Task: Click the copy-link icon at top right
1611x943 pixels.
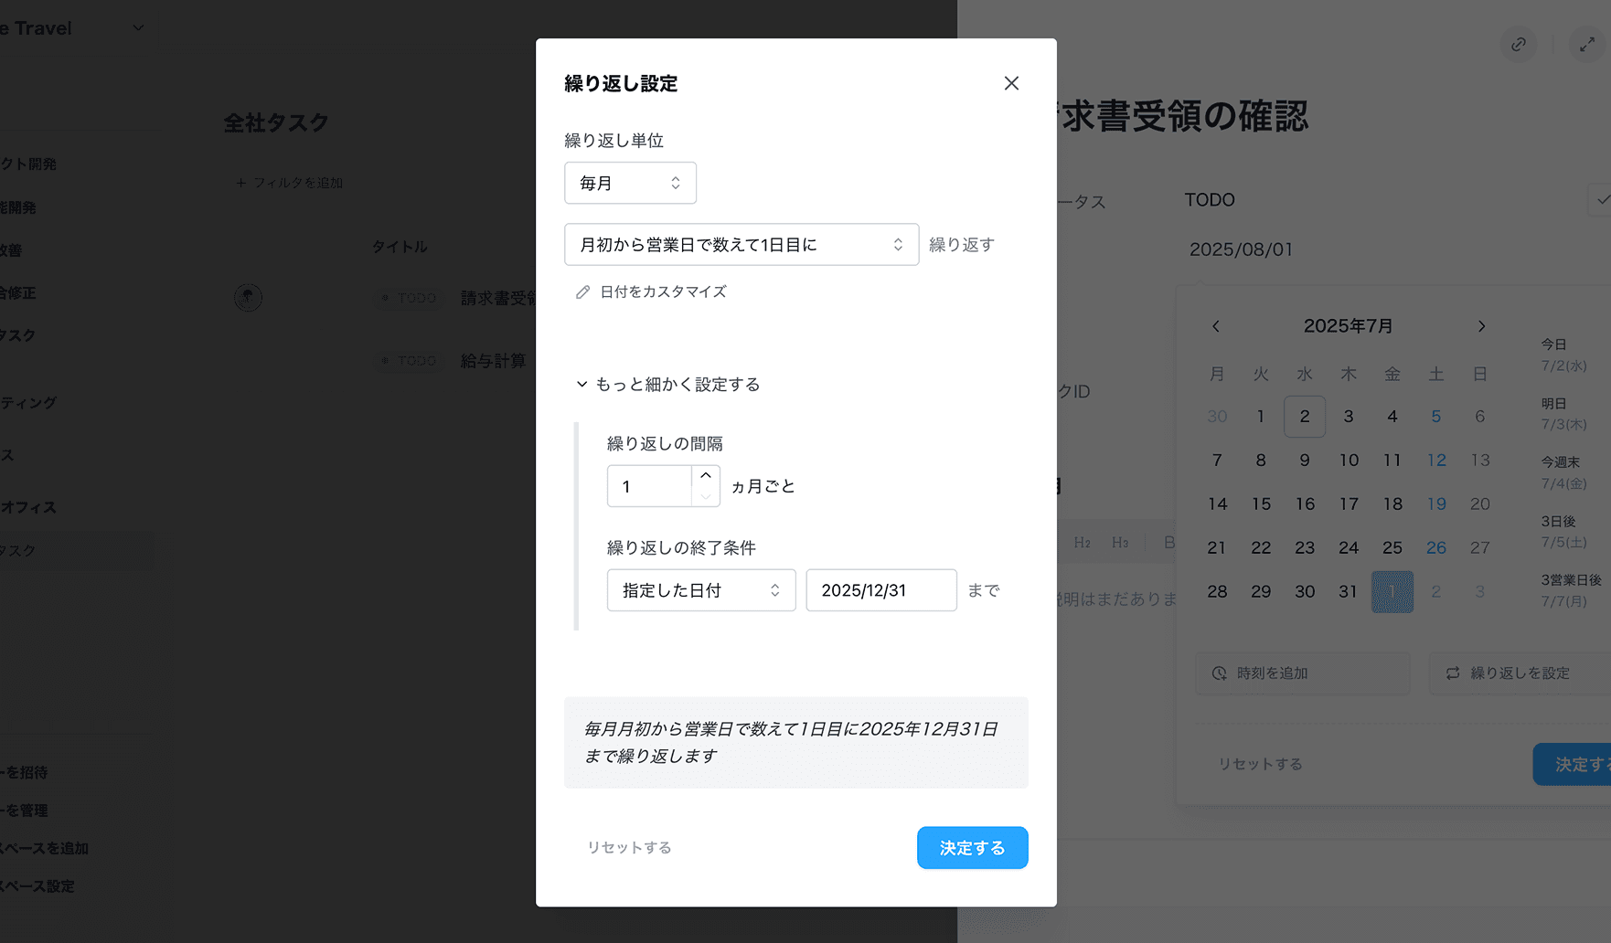Action: pos(1519,44)
